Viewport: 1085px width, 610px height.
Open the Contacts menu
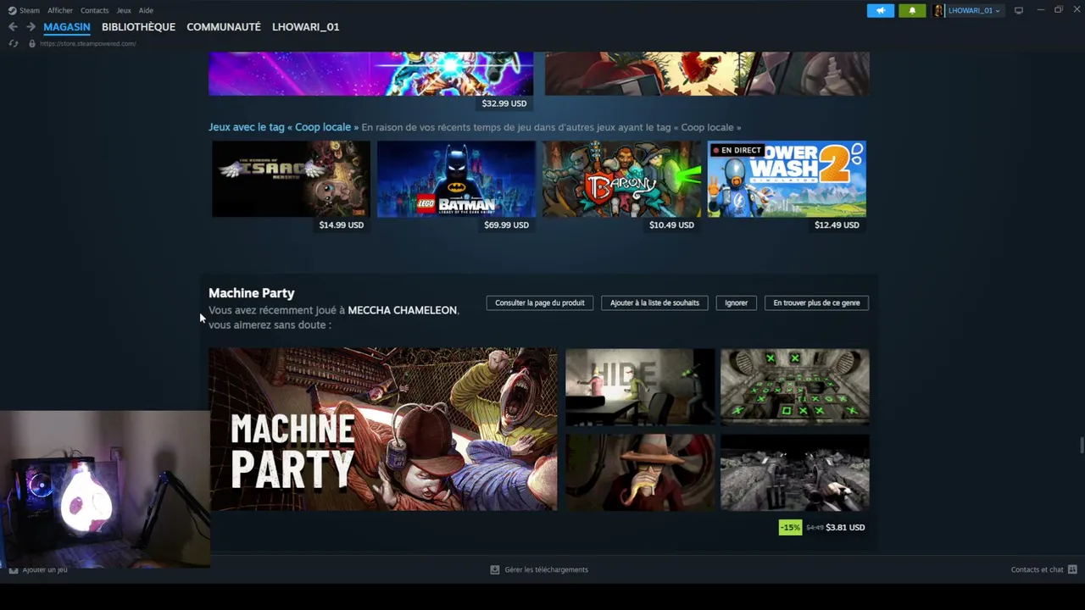pos(95,10)
